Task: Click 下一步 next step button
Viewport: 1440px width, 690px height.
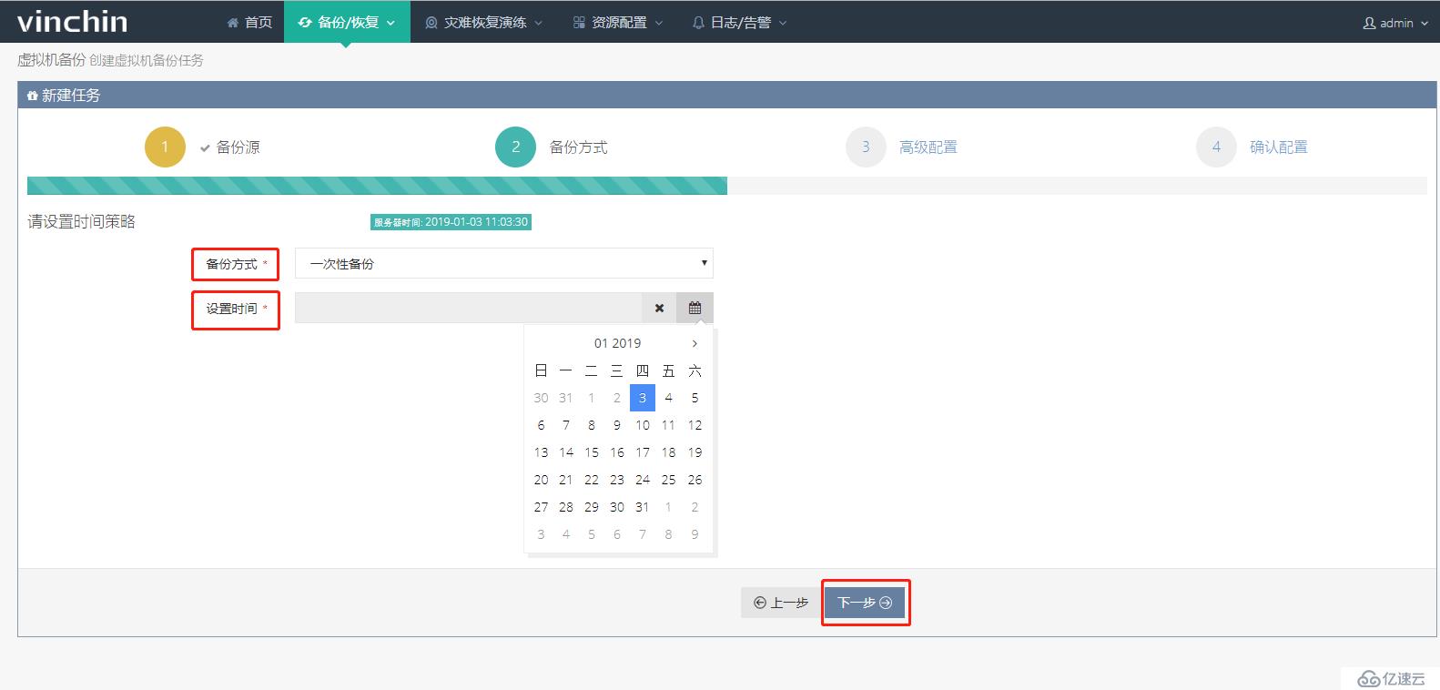Action: click(865, 603)
